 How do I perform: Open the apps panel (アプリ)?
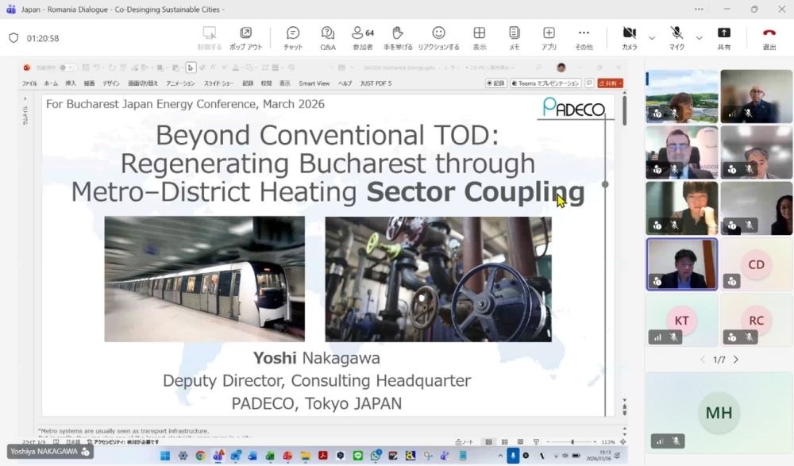[x=549, y=37]
